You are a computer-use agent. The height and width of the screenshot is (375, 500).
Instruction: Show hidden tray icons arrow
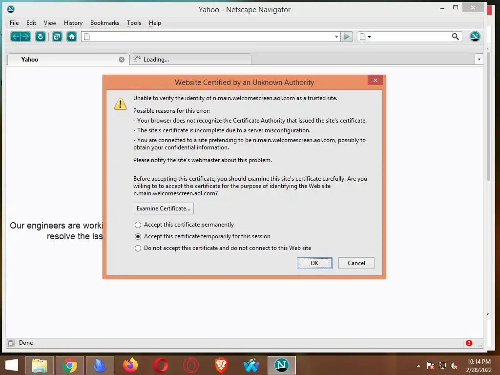pos(418,366)
